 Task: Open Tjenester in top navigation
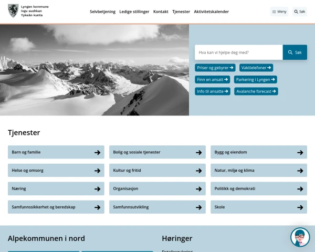tap(181, 12)
